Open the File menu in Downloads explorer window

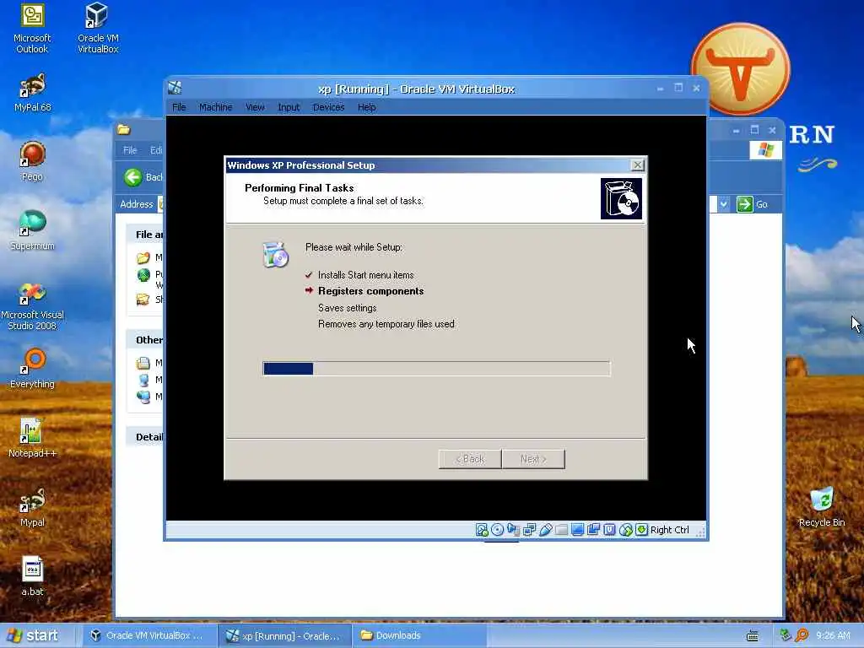coord(130,150)
